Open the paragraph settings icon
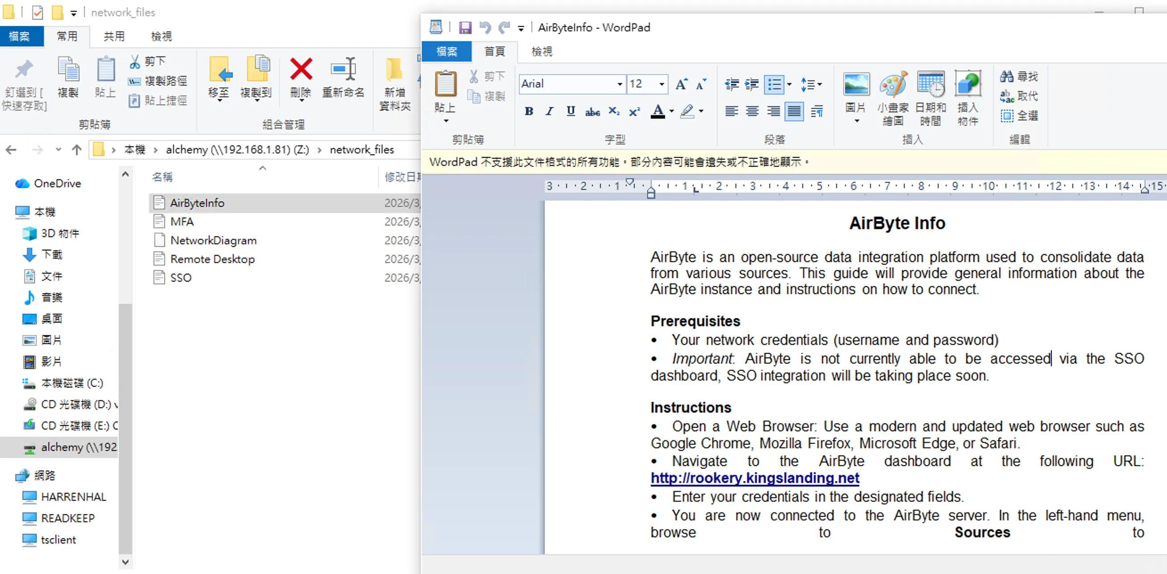This screenshot has width=1167, height=574. pyautogui.click(x=817, y=111)
